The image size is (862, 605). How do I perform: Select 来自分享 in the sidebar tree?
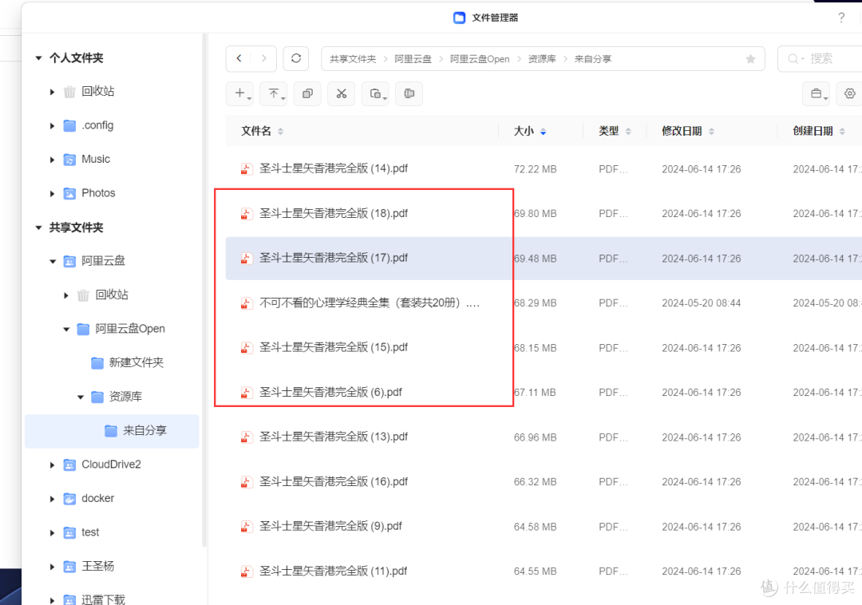pos(112,431)
